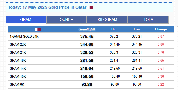The image size is (178, 90).
Task: Click the Change column header
Action: tap(161, 29)
